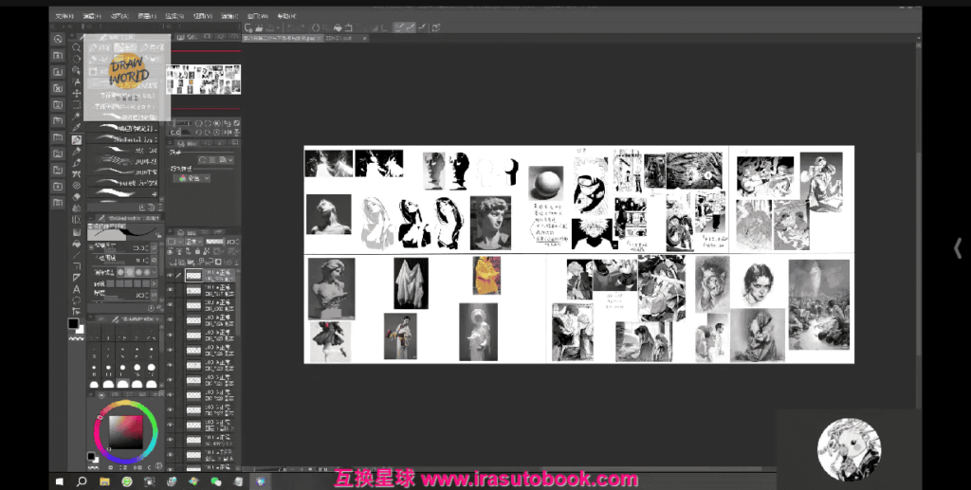
Task: Select the black main color swatch below tools
Action: tap(73, 323)
